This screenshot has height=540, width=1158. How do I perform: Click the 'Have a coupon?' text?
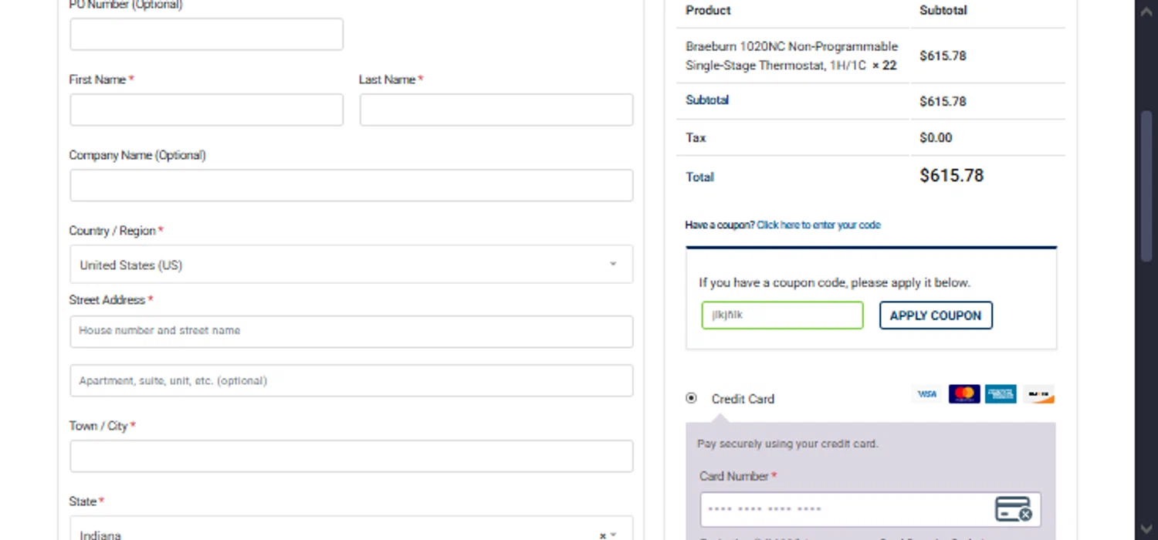720,225
